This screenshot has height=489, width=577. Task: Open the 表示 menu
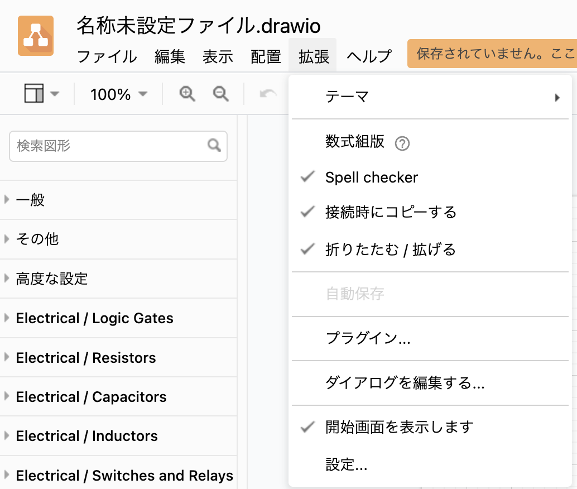(x=218, y=57)
